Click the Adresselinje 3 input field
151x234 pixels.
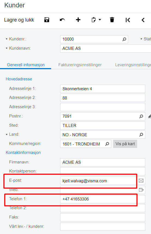(103, 107)
